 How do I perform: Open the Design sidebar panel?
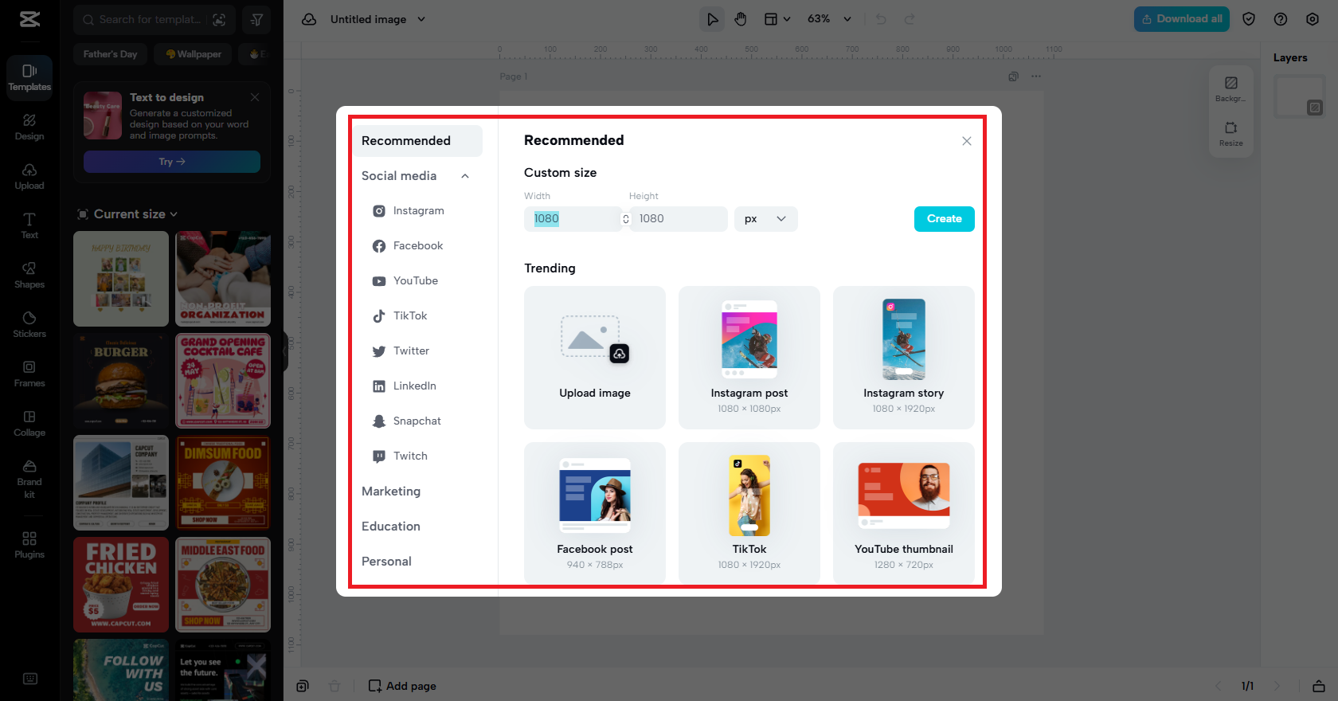pos(29,127)
